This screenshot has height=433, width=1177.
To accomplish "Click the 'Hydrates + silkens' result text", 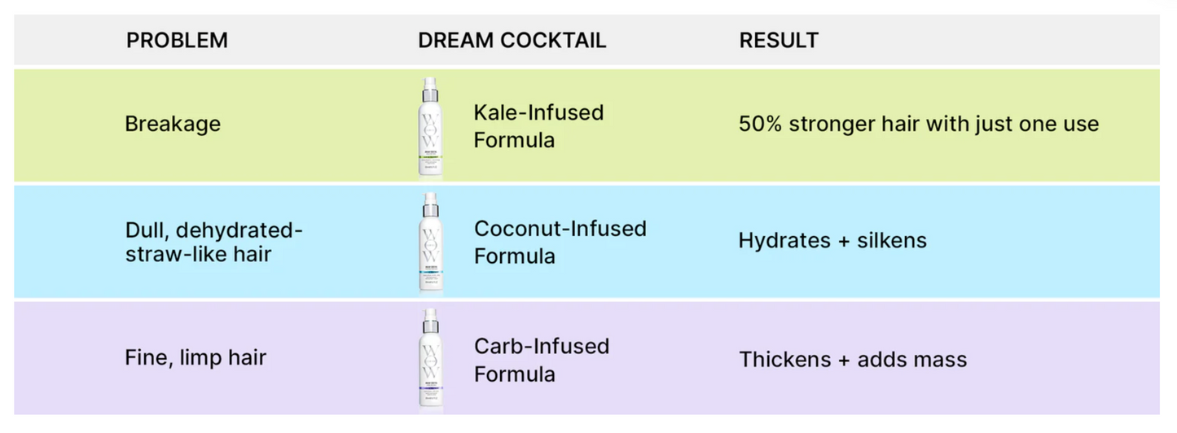I will pyautogui.click(x=832, y=241).
